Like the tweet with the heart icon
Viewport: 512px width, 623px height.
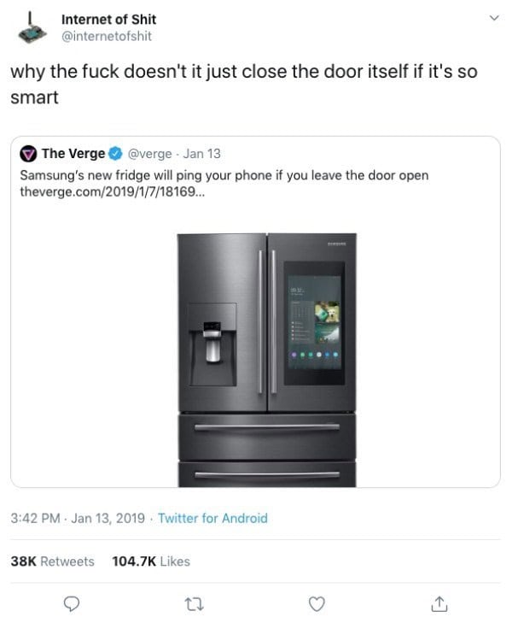[x=317, y=603]
